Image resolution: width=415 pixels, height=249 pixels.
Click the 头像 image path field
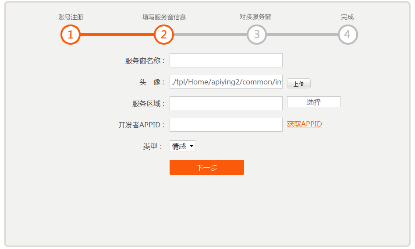[x=226, y=82]
